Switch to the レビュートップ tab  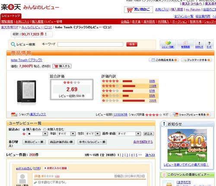[x=11, y=16]
